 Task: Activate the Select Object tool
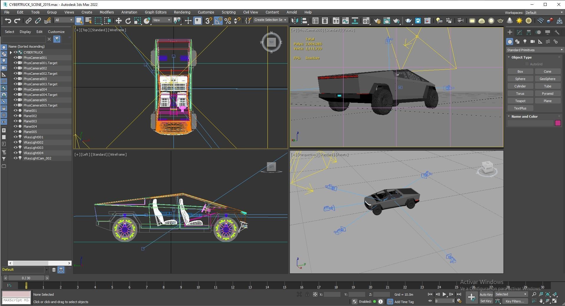click(79, 21)
